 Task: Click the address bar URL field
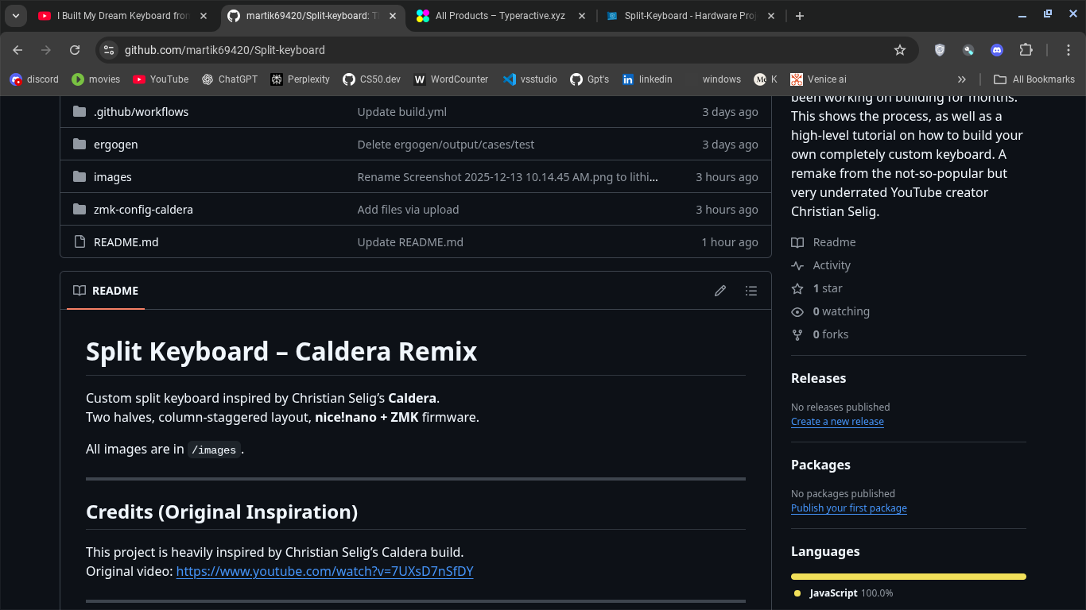477,50
